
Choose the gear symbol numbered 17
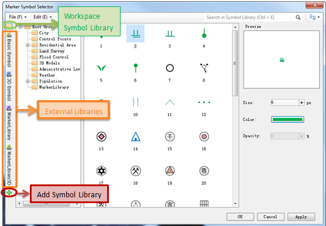[x=101, y=171]
